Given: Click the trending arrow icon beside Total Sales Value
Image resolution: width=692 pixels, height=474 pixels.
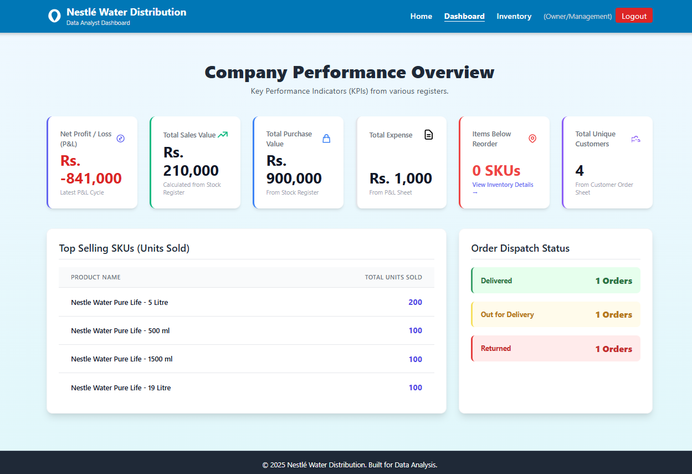Looking at the screenshot, I should (222, 134).
